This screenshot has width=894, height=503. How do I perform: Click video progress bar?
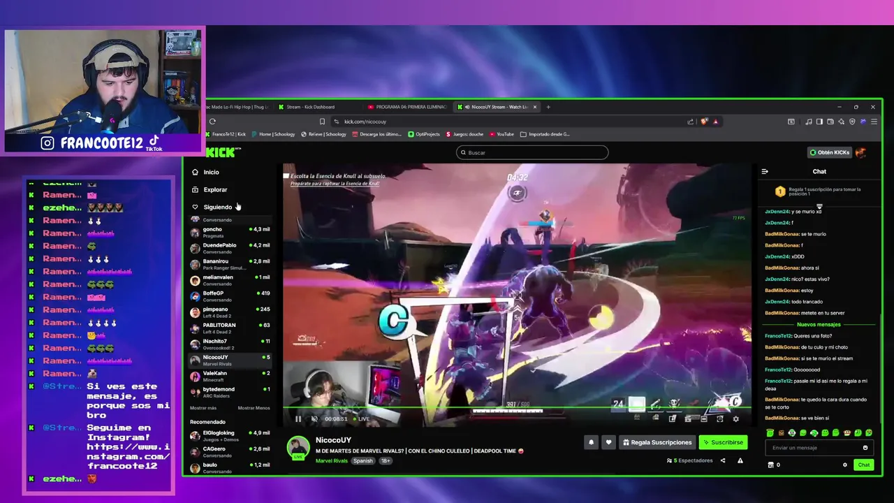point(517,407)
